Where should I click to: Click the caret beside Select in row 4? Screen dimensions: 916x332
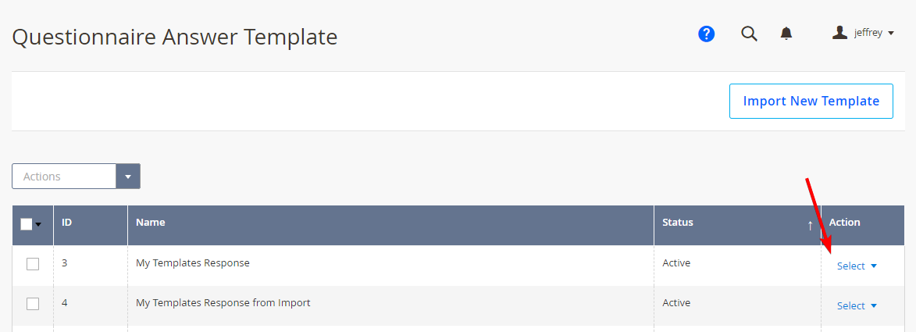(x=874, y=305)
